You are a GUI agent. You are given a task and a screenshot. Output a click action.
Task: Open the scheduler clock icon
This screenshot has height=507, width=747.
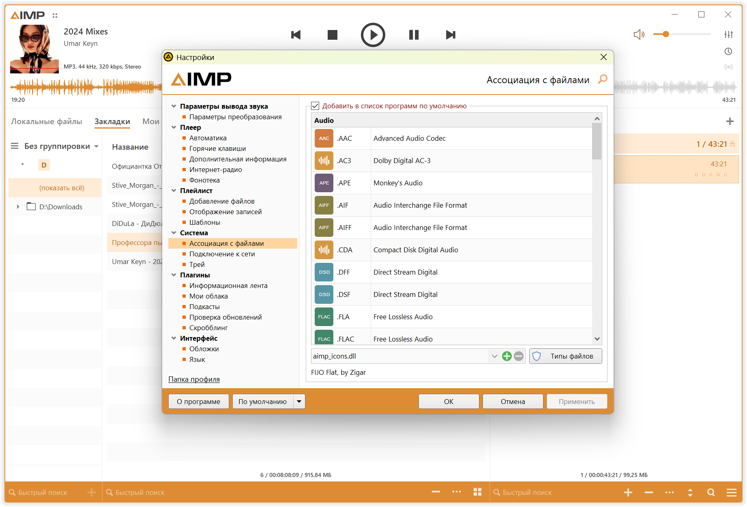click(729, 52)
